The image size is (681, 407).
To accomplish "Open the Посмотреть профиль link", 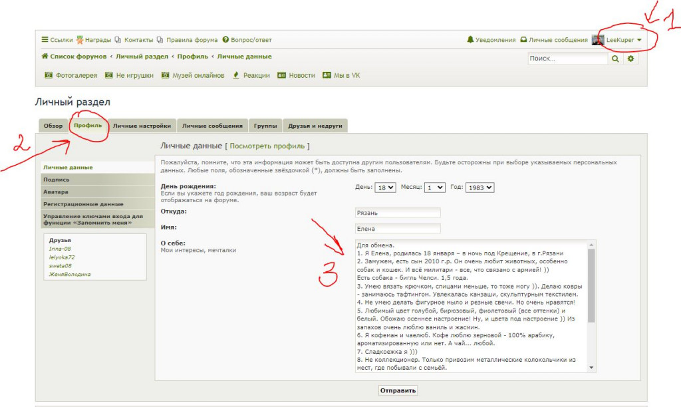I will tap(268, 146).
